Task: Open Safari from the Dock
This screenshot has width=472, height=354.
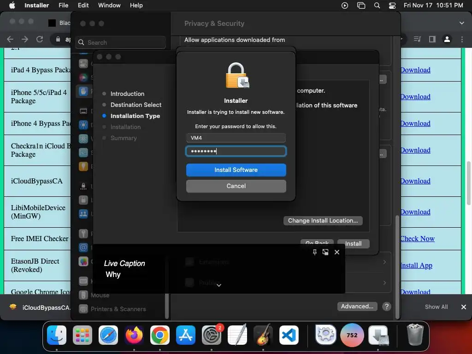Action: 108,335
